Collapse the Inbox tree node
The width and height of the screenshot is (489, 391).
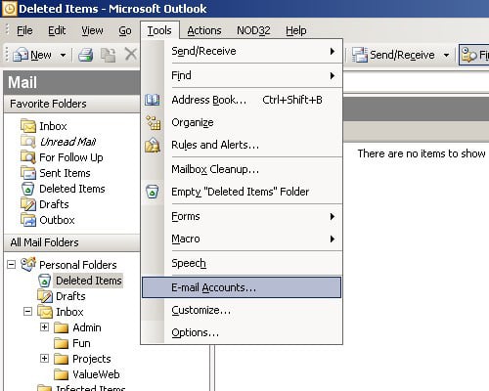tap(27, 312)
